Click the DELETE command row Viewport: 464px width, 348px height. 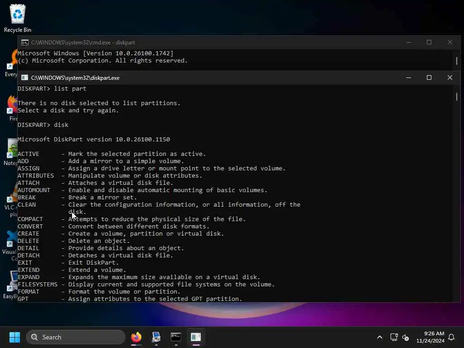tap(74, 241)
